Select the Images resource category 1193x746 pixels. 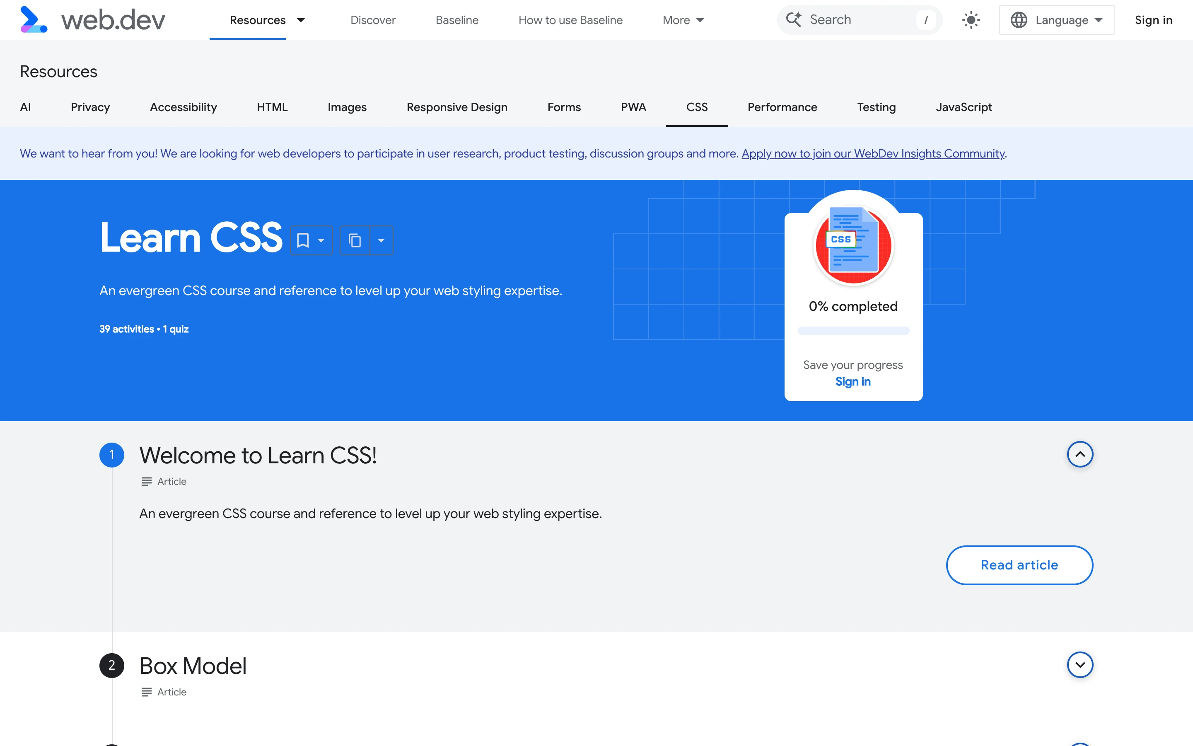pos(347,107)
